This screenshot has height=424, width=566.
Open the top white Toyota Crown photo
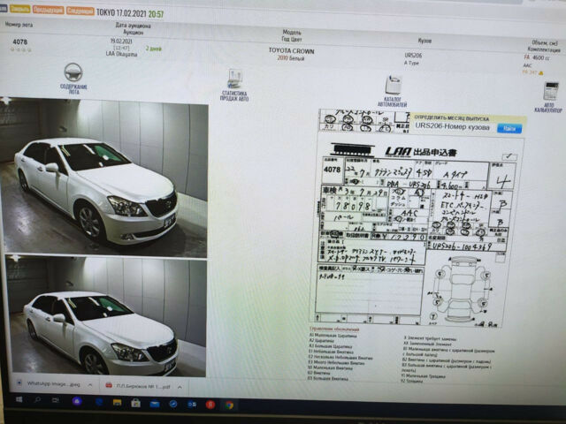104,178
